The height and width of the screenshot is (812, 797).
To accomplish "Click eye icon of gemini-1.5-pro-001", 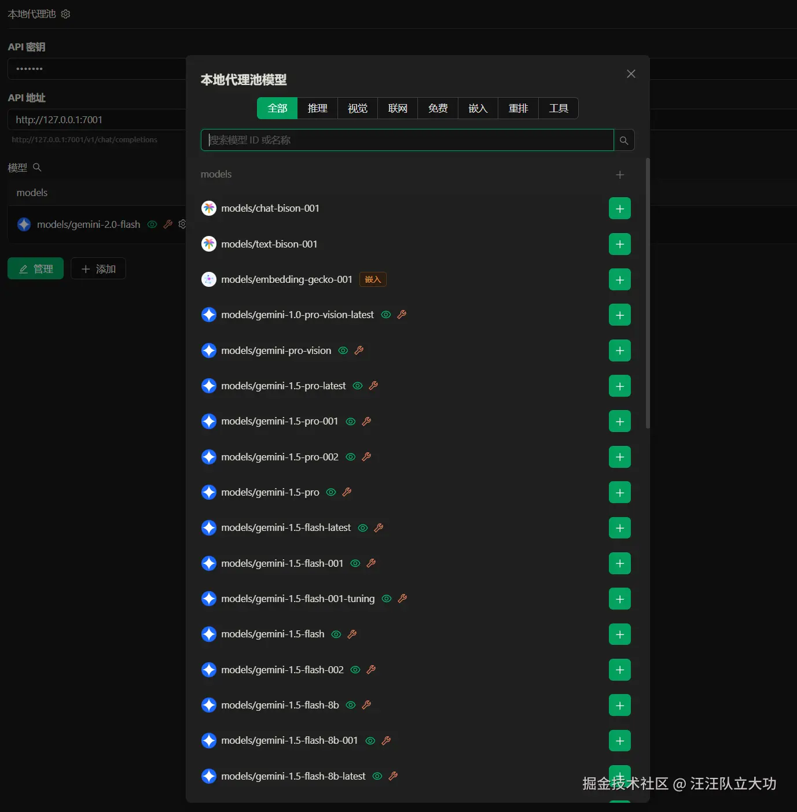I will click(x=351, y=422).
